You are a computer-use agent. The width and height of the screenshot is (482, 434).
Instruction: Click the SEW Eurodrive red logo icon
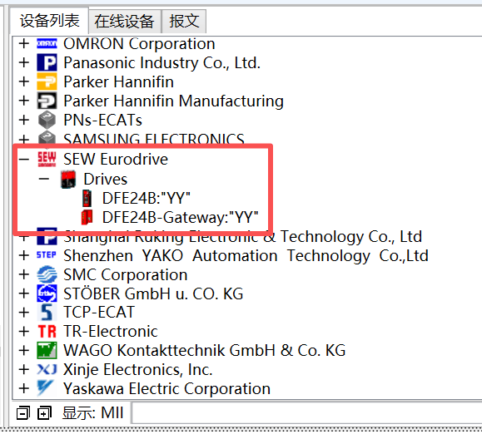pyautogui.click(x=47, y=159)
